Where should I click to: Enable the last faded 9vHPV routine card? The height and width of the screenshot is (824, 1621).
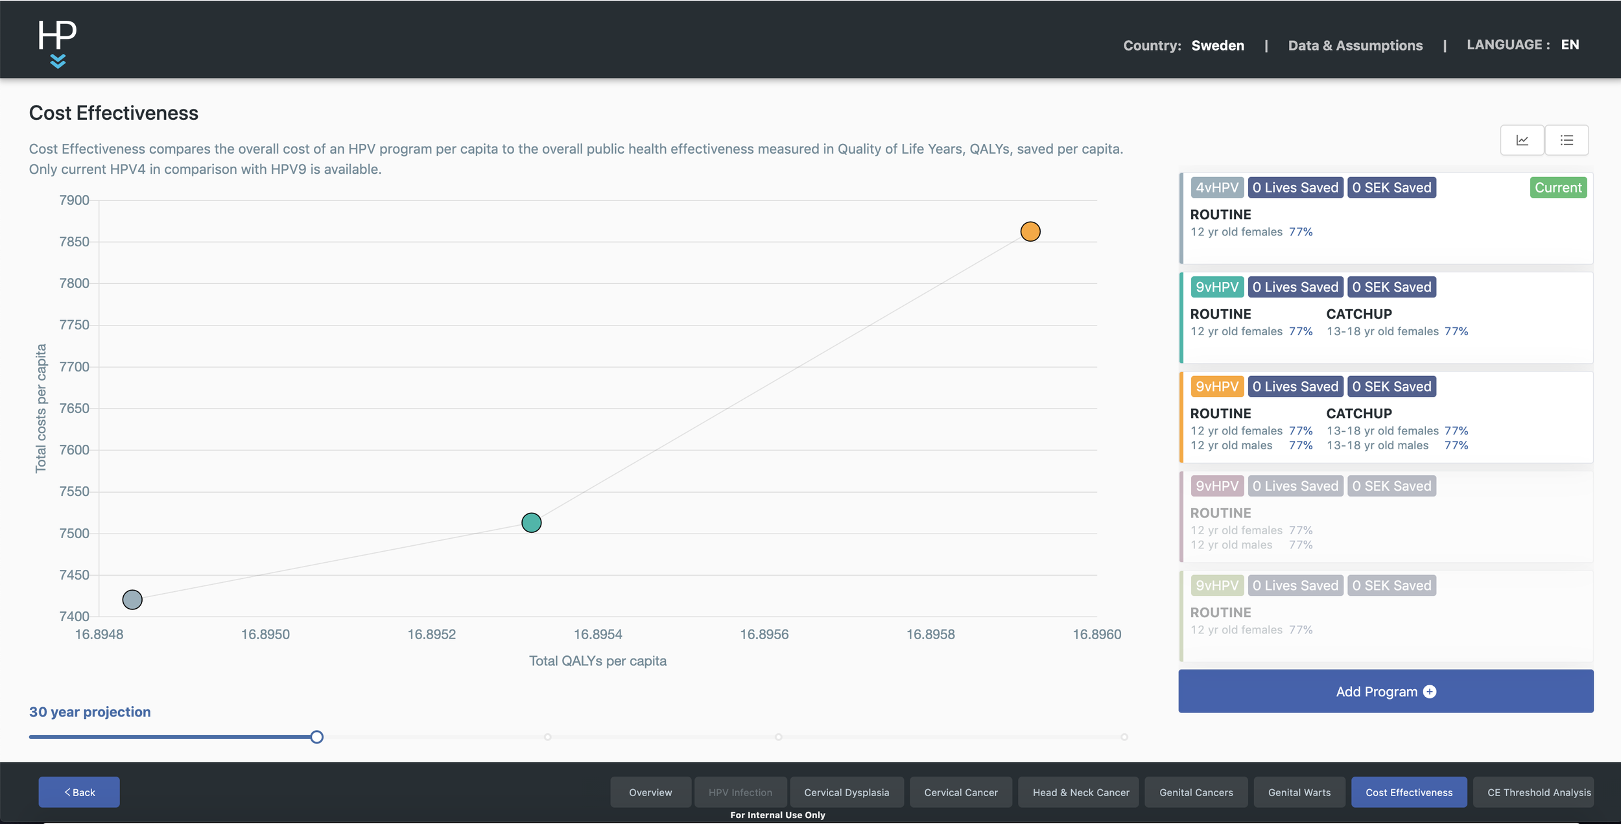1386,616
